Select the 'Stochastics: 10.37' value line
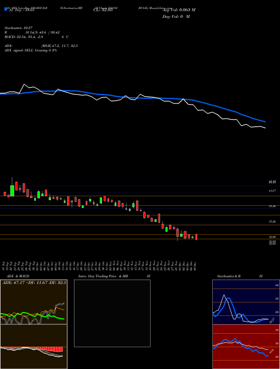 [18, 28]
